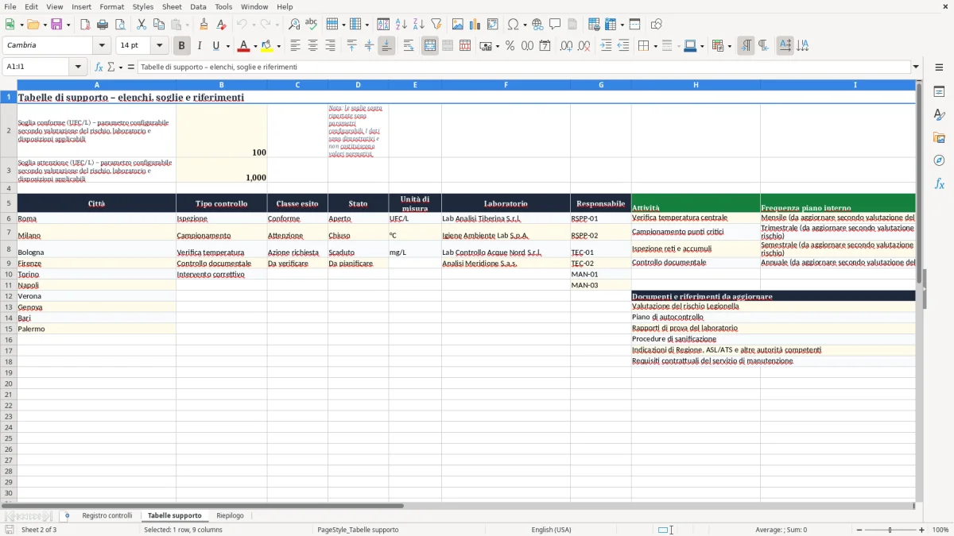Toggle Bold formatting
954x536 pixels.
coord(182,46)
